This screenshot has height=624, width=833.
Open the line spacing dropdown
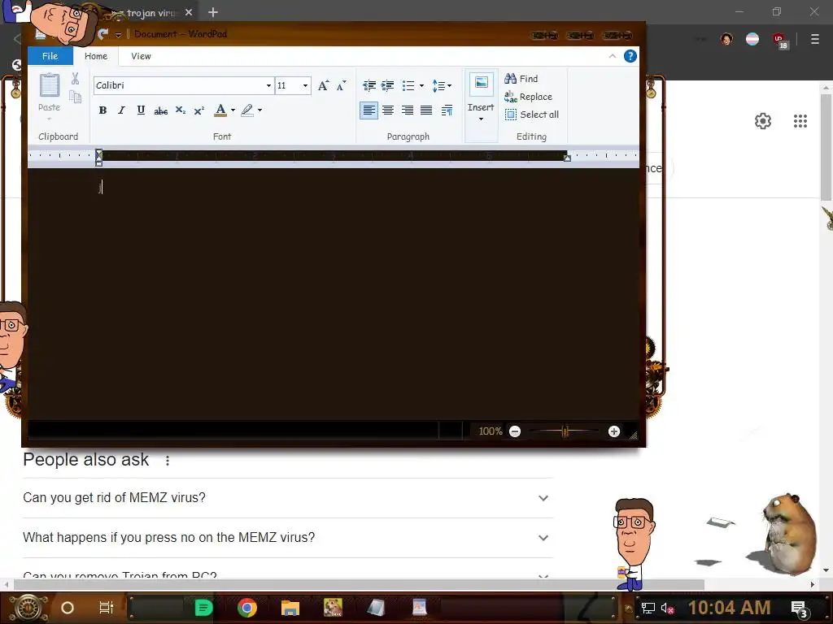tap(442, 85)
